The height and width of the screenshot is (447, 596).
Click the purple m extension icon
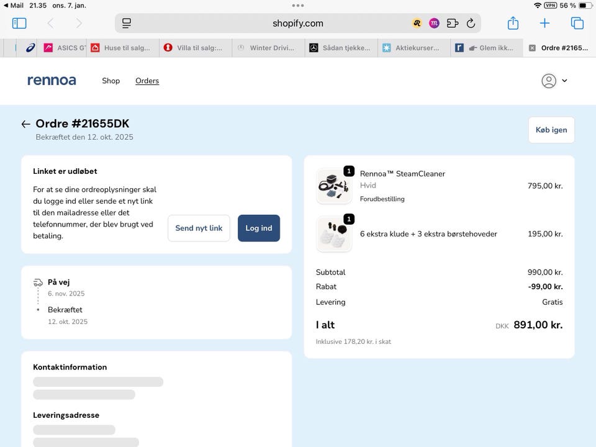point(434,23)
